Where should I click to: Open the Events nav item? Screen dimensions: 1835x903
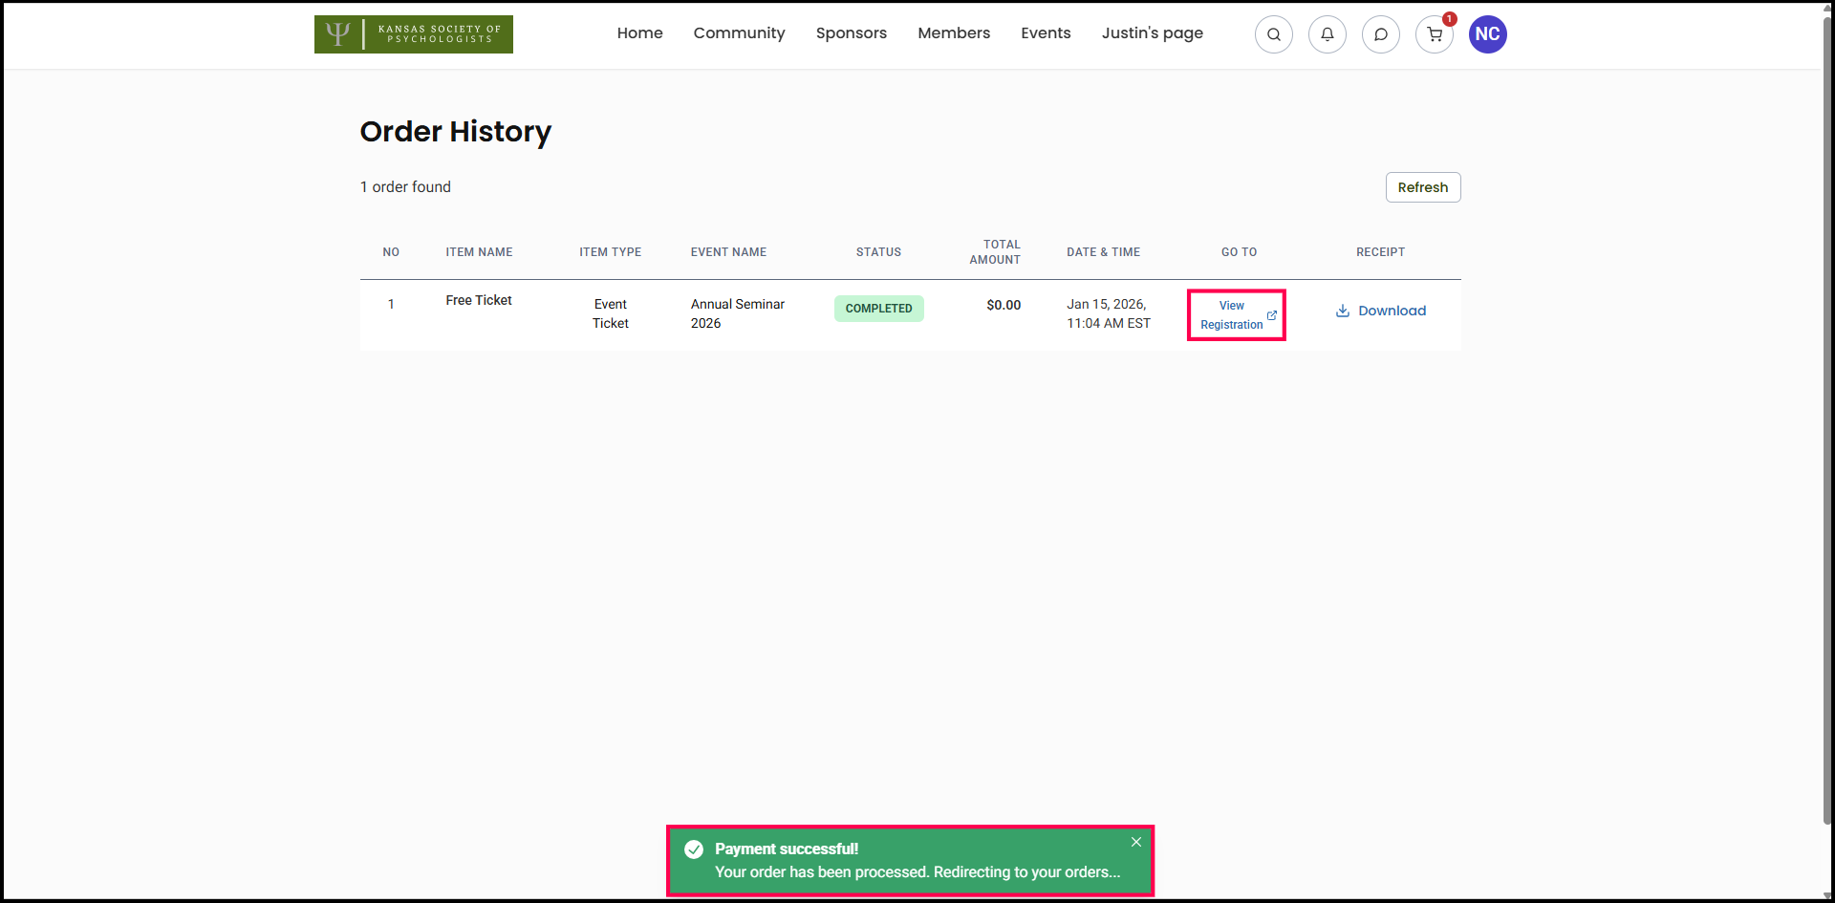(x=1045, y=33)
